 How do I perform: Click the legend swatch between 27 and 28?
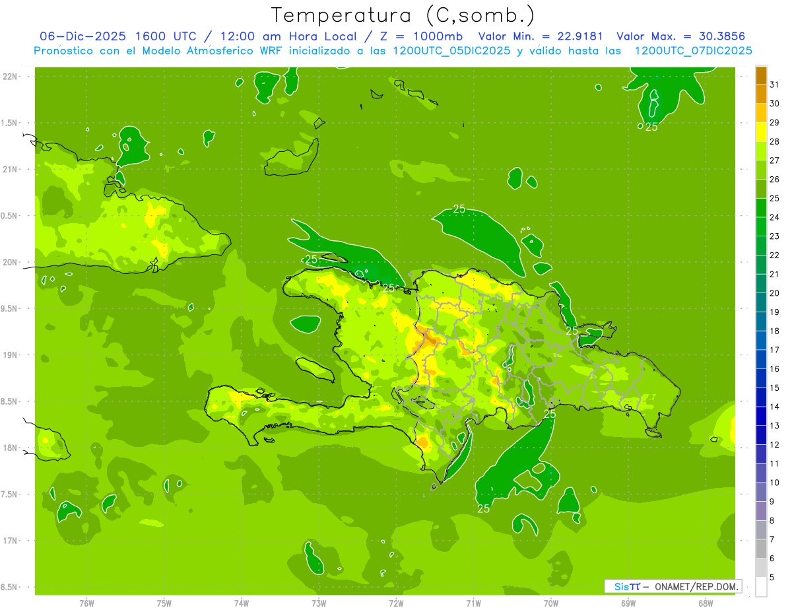pos(761,151)
